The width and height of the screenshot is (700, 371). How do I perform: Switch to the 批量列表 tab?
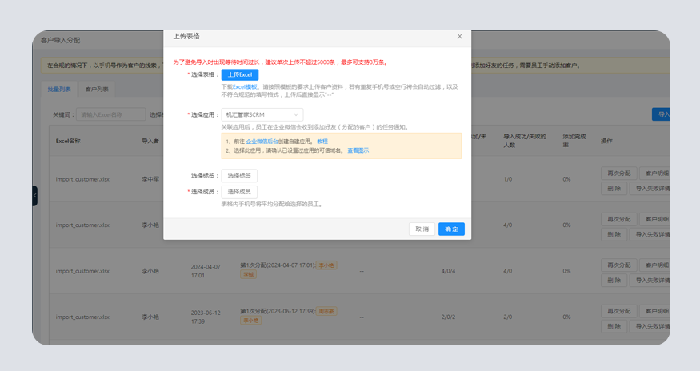point(59,90)
